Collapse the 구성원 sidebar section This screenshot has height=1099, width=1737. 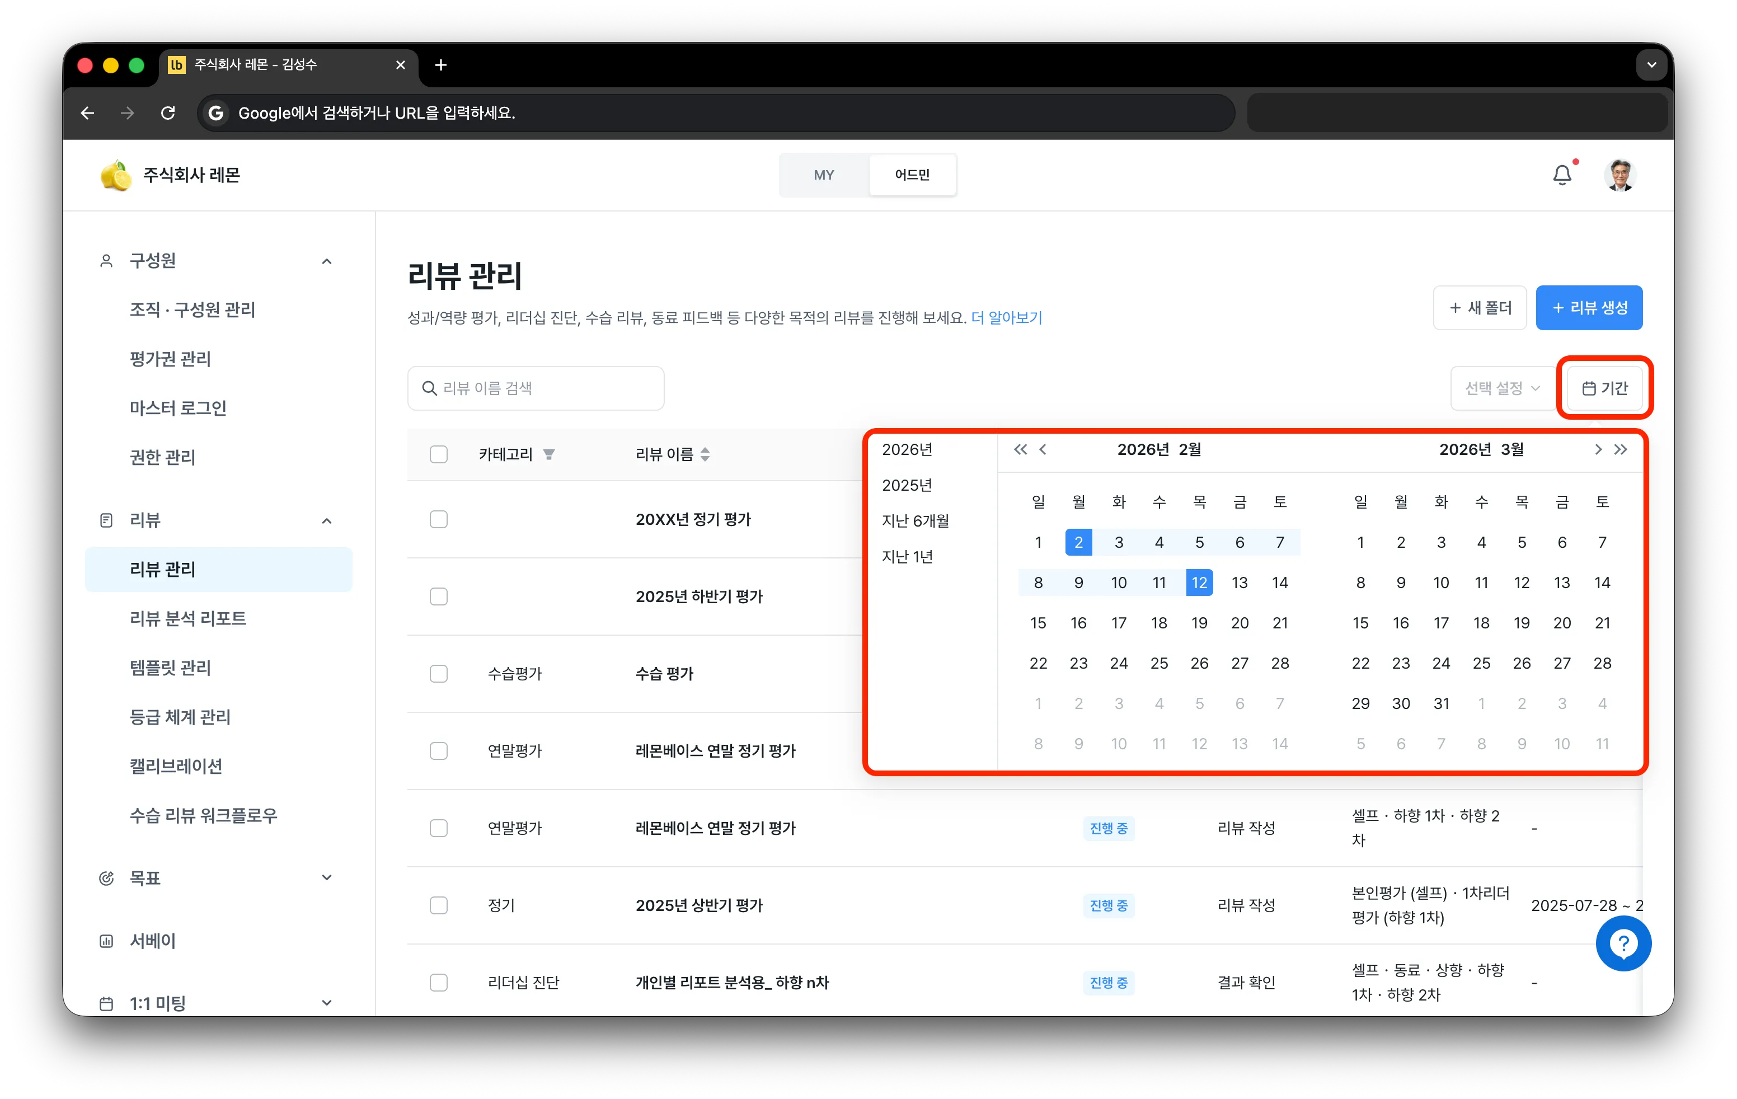327,261
